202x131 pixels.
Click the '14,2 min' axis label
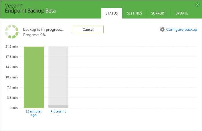tap(11, 67)
